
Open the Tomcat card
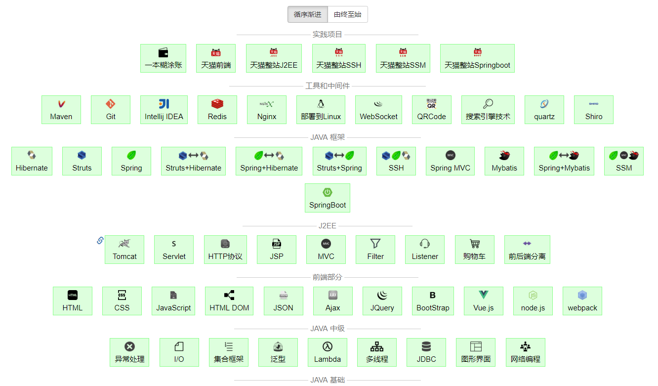[x=124, y=250]
